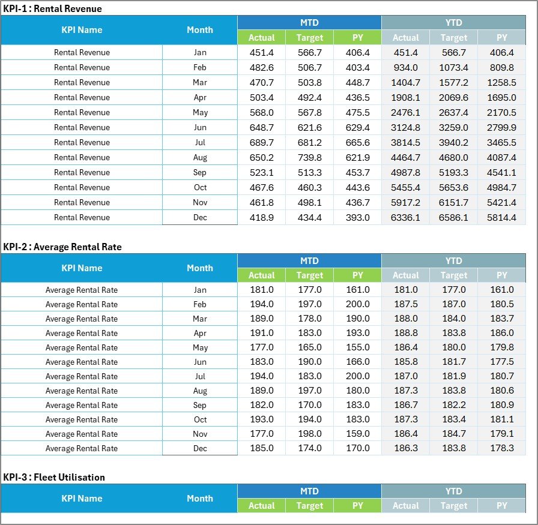The height and width of the screenshot is (525, 538).
Task: Click the YTD header in Rental Revenue table
Action: click(453, 23)
